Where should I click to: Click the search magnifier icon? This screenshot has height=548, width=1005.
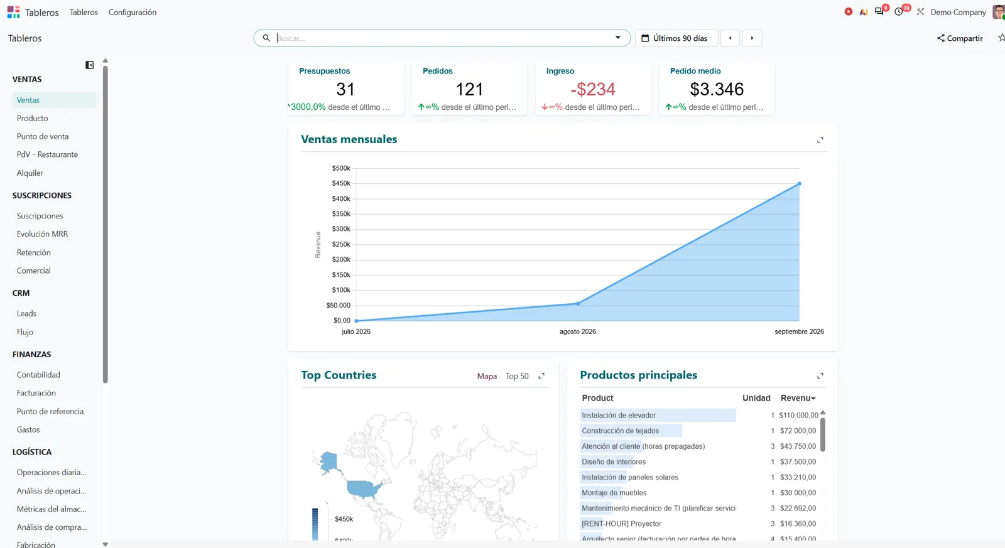[266, 38]
